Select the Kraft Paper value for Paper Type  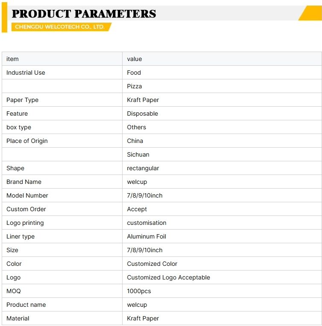(143, 100)
